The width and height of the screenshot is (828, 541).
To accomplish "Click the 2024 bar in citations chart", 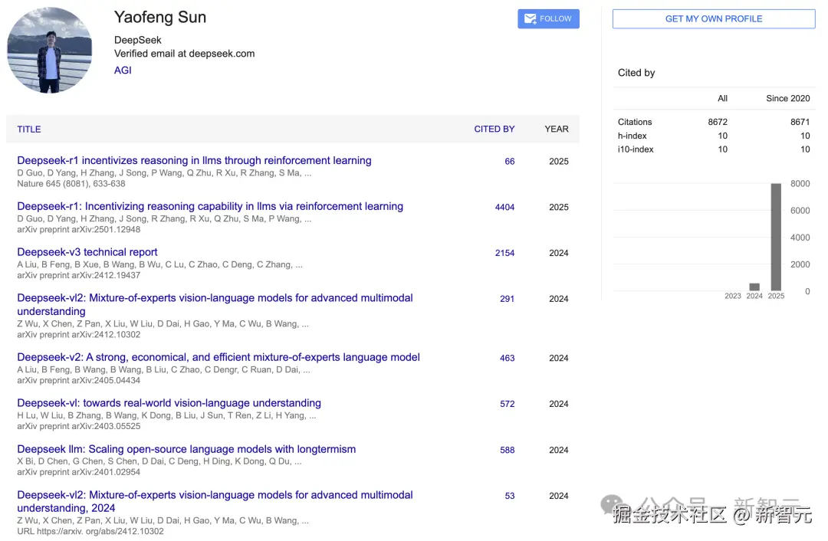I will 754,287.
